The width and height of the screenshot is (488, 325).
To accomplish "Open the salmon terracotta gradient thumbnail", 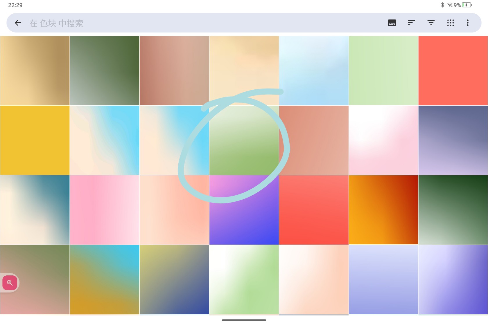I will coord(314,140).
